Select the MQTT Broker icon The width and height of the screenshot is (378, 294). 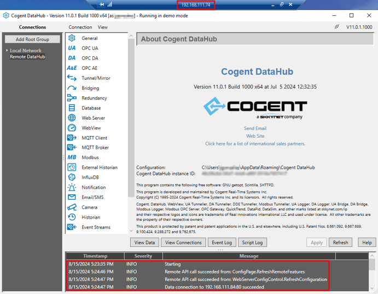(72, 148)
